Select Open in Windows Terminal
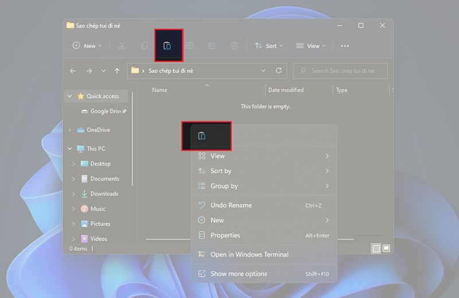This screenshot has height=298, width=459. pos(249,254)
